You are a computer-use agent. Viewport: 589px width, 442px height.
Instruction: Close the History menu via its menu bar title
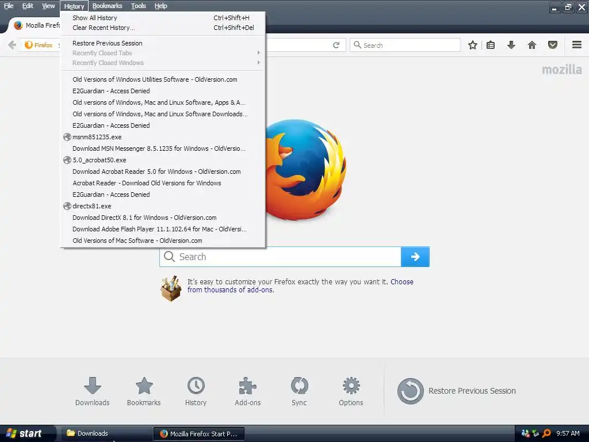[x=74, y=6]
